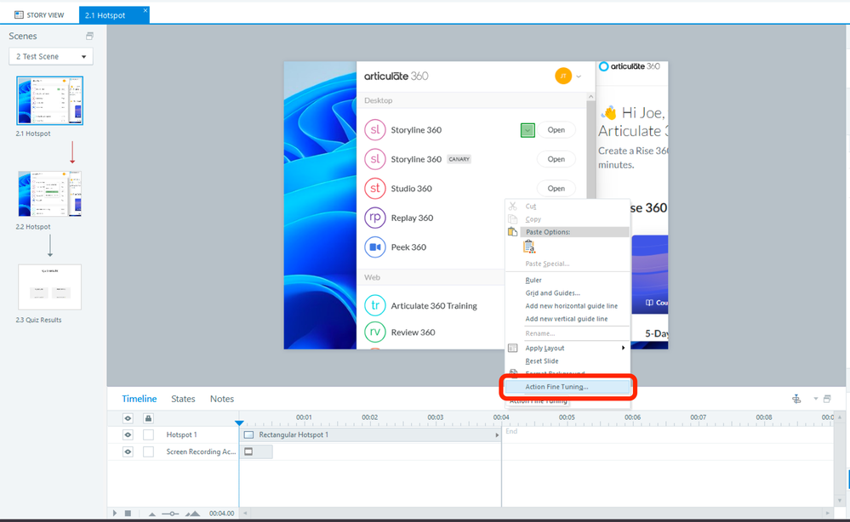Click the timeline panel undock icon
This screenshot has width=850, height=522.
(827, 399)
